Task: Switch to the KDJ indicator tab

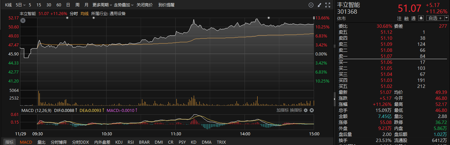Action: point(119,142)
